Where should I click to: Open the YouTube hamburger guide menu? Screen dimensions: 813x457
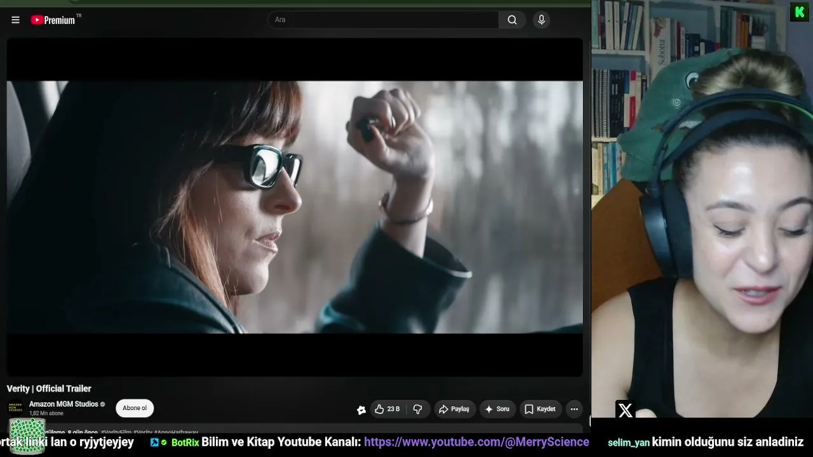pyautogui.click(x=15, y=20)
